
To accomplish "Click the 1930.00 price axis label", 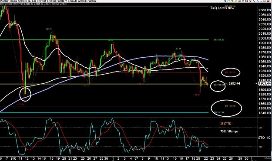I will [x=265, y=71].
